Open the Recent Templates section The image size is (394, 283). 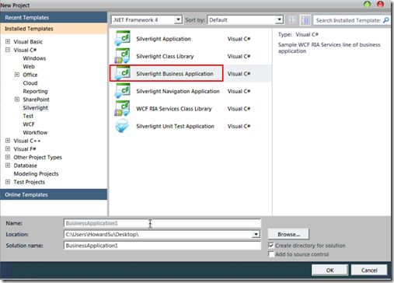[x=54, y=17]
